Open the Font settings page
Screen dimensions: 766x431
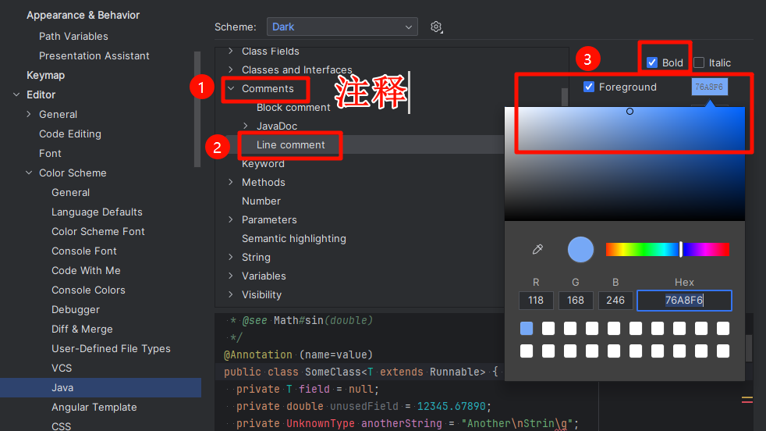[x=50, y=153]
